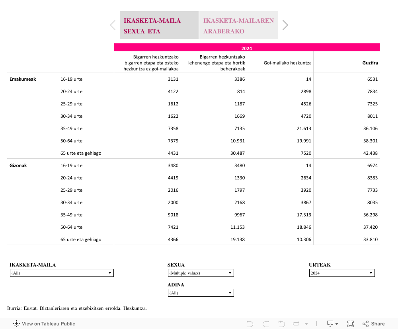The image size is (398, 329).
Task: Click cell value 21.613
Action: click(304, 128)
